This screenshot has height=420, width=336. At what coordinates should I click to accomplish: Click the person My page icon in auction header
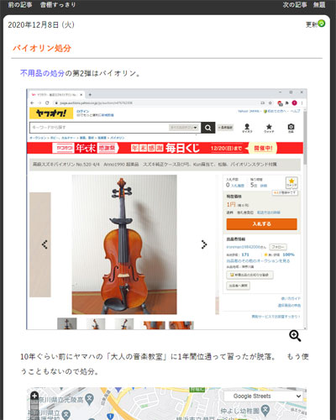[x=247, y=128]
